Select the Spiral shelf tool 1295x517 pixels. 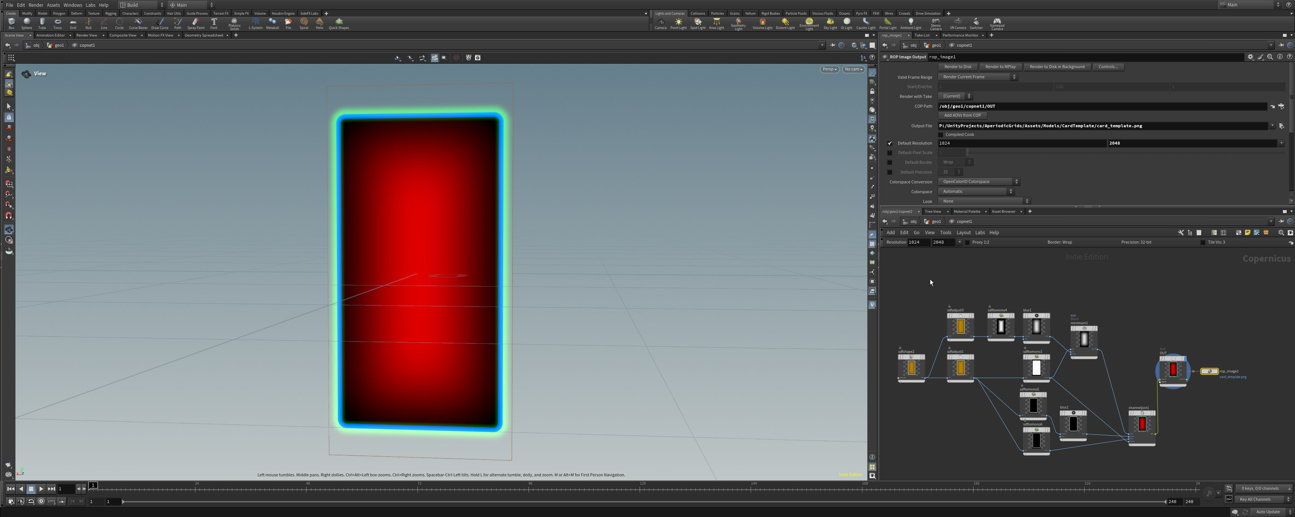304,23
